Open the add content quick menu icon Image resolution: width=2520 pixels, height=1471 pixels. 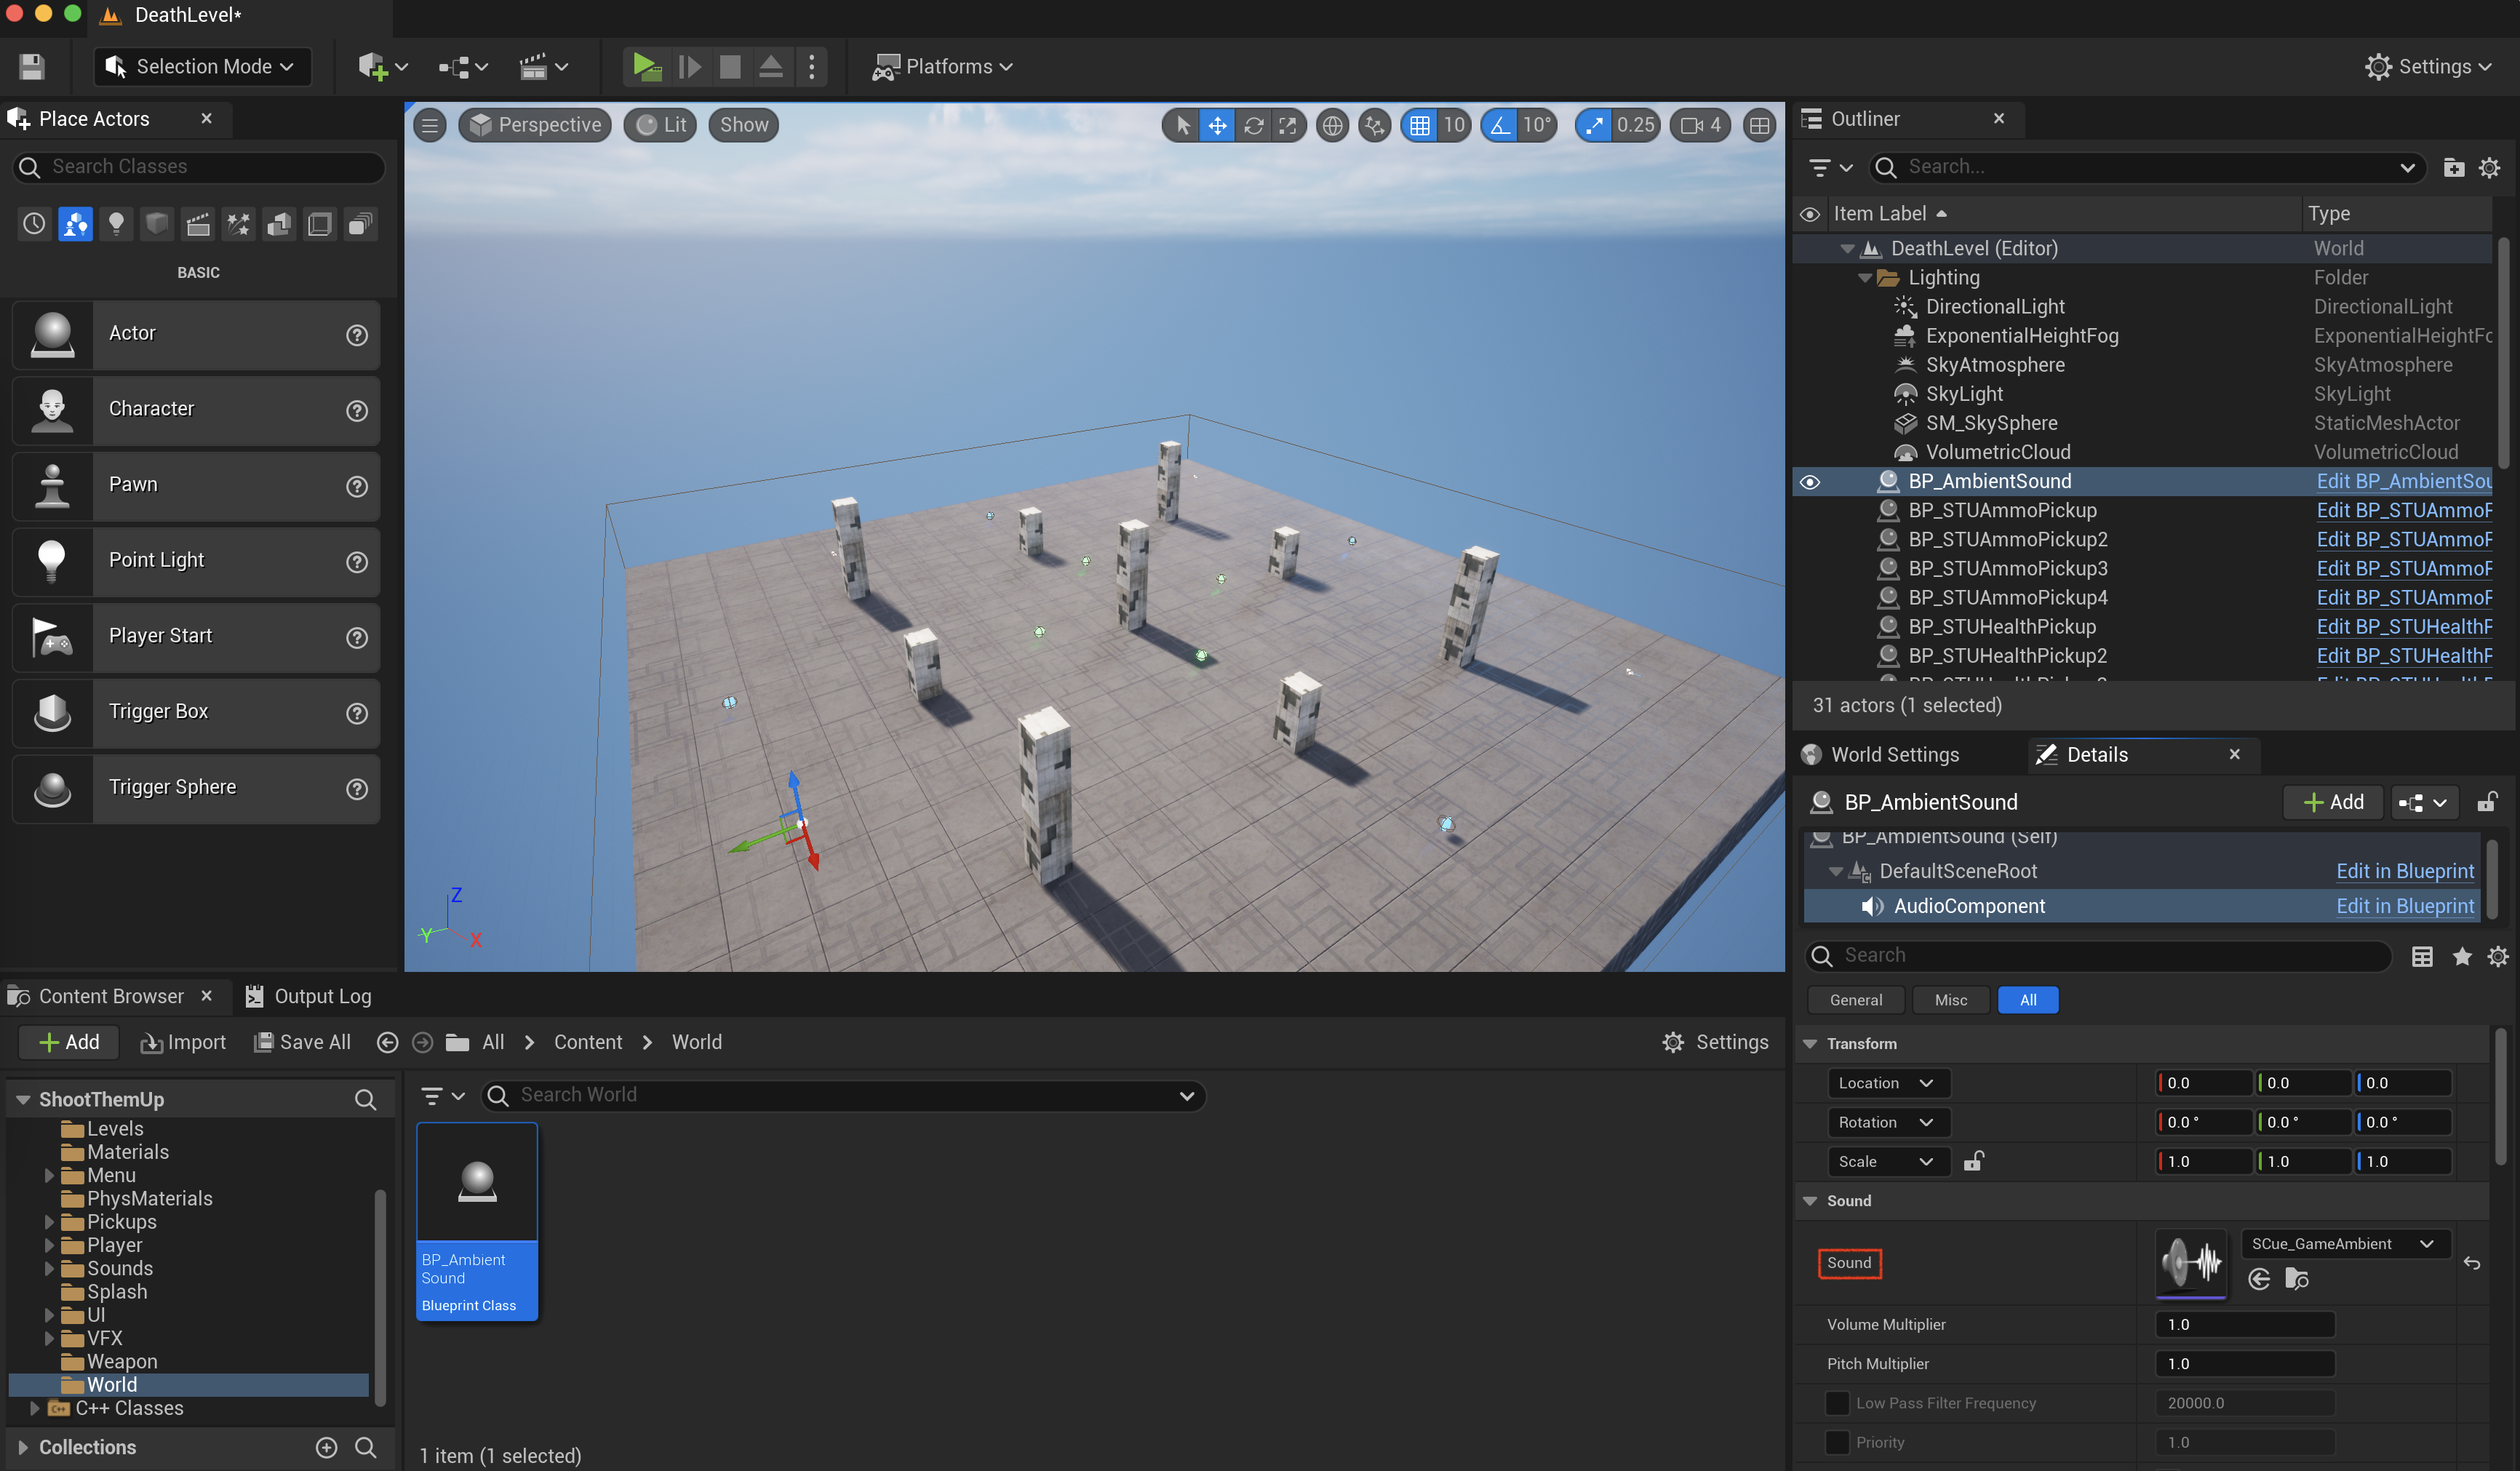(x=382, y=67)
